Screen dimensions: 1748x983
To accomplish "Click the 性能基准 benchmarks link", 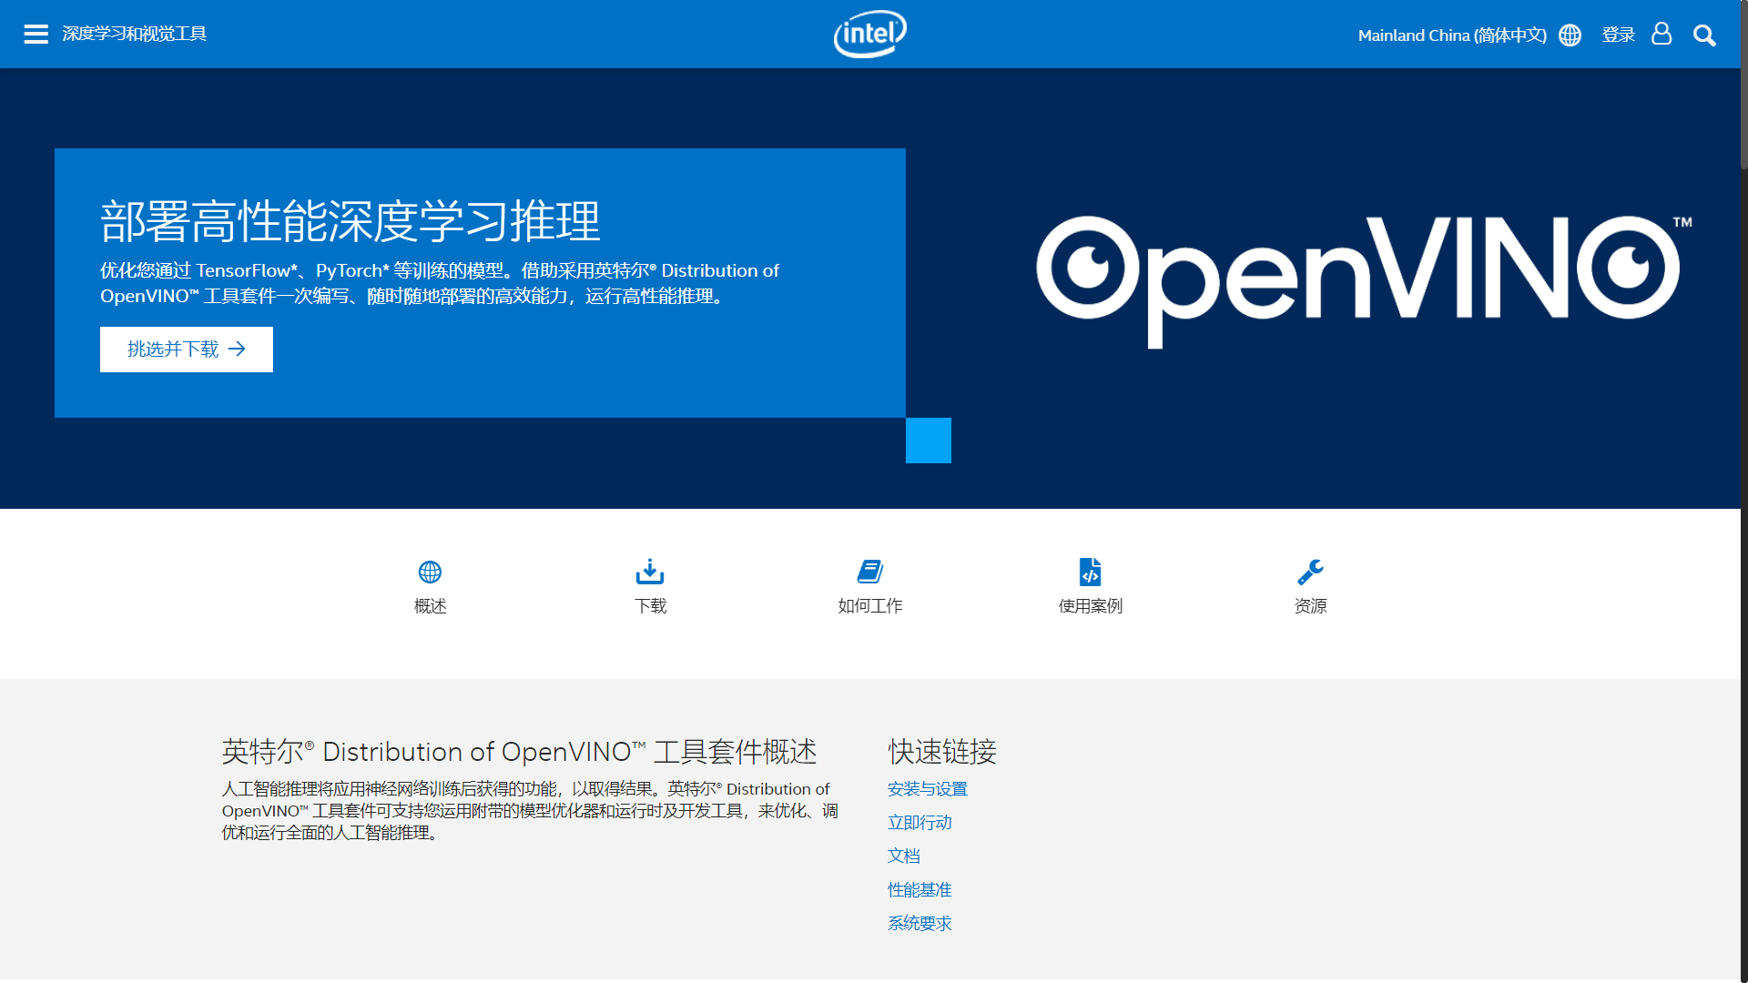I will [920, 889].
